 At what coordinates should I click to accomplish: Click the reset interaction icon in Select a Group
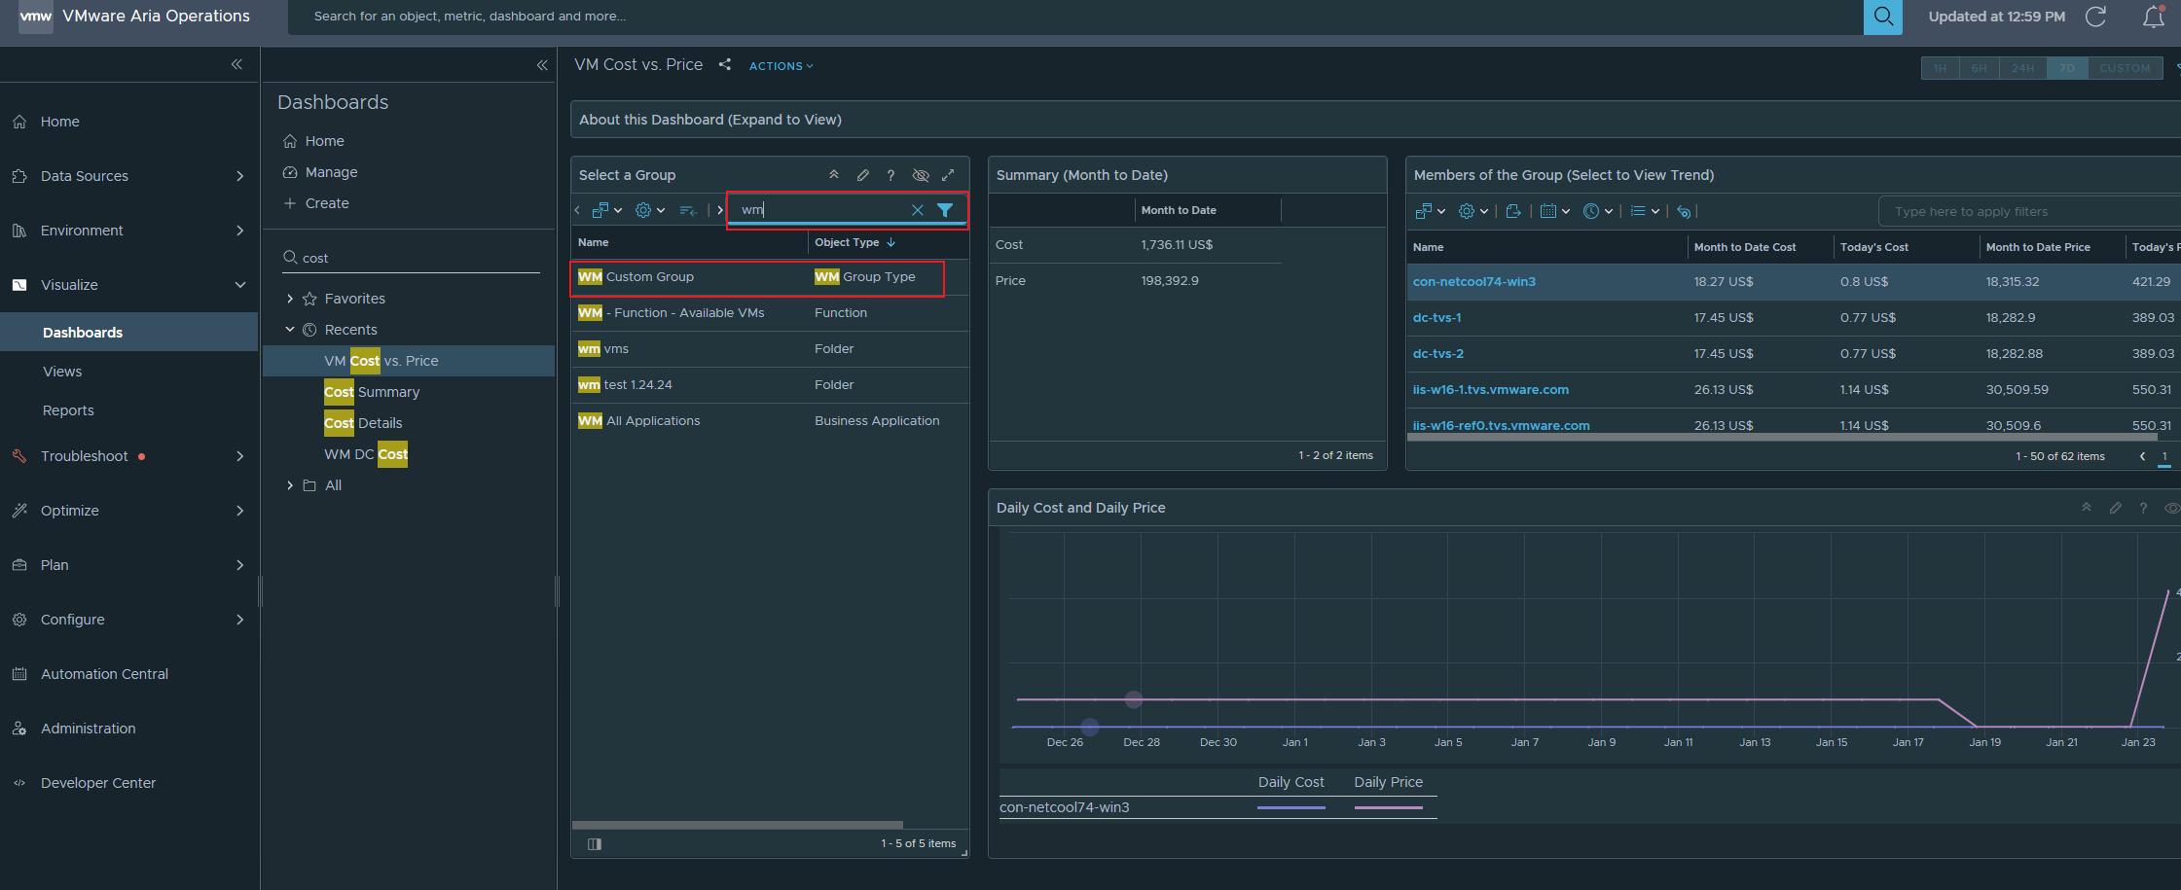688,210
